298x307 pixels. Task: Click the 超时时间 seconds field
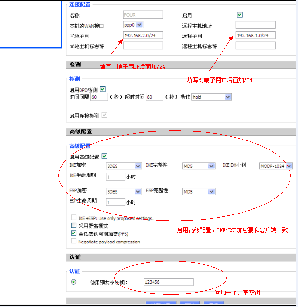click(x=154, y=97)
